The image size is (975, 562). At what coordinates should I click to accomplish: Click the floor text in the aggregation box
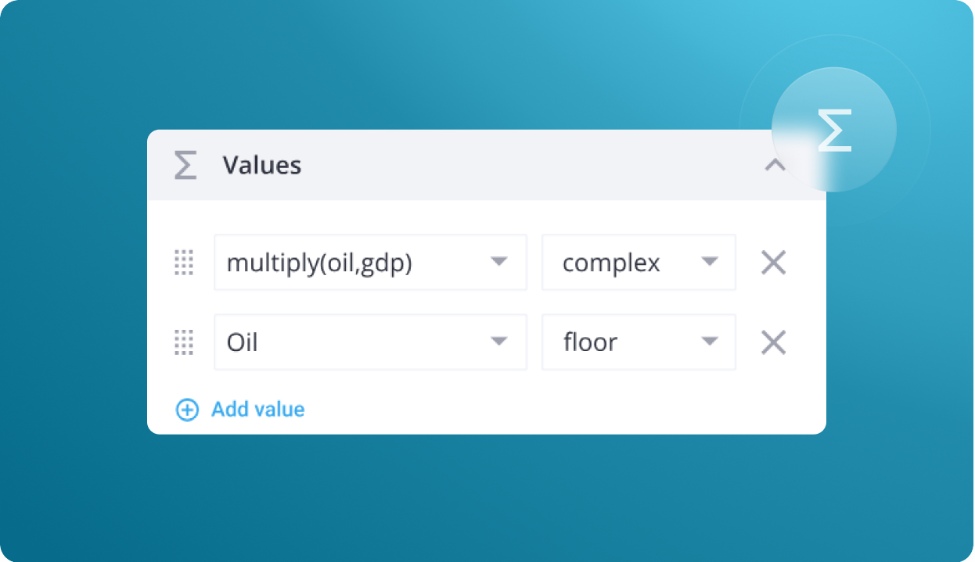point(590,342)
